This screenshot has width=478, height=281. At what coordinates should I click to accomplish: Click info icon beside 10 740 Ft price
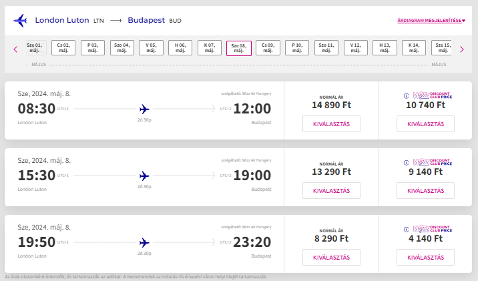(x=406, y=96)
